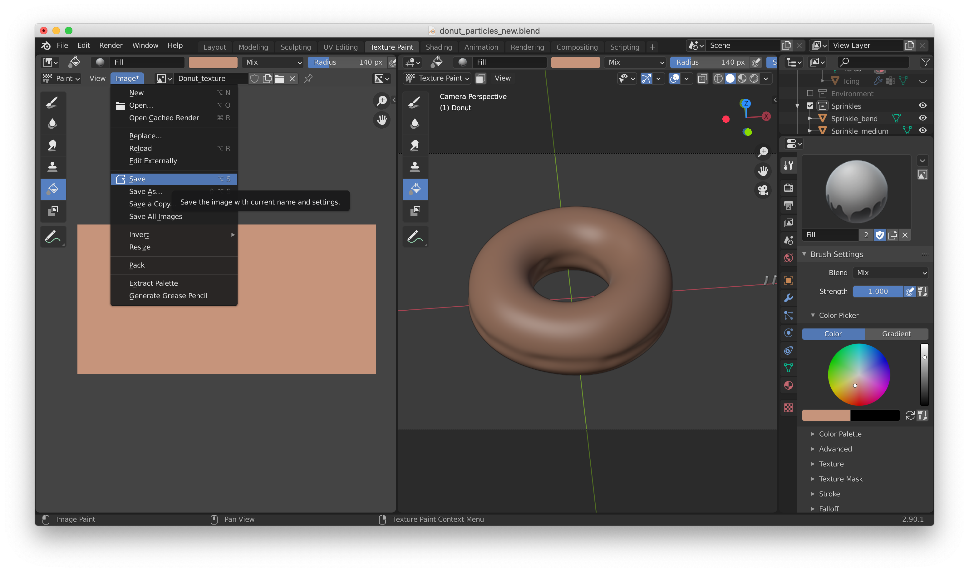Hide the Sprinkles collection in viewport
Screen dimensions: 969x572
tap(922, 106)
